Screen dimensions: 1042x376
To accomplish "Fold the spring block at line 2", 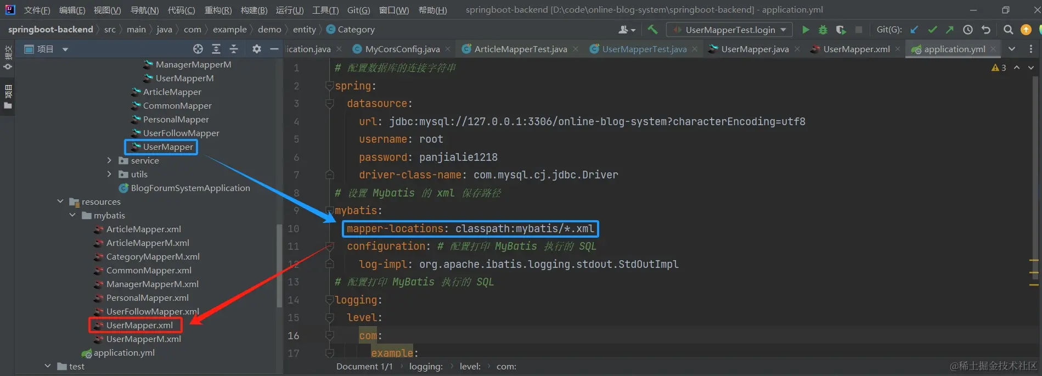I will (x=329, y=86).
